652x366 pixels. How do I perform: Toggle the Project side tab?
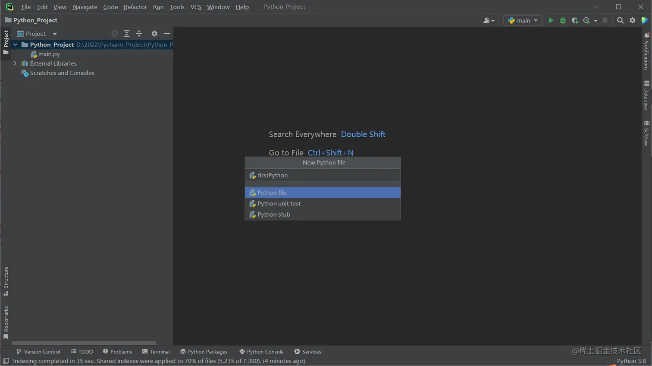click(x=6, y=42)
